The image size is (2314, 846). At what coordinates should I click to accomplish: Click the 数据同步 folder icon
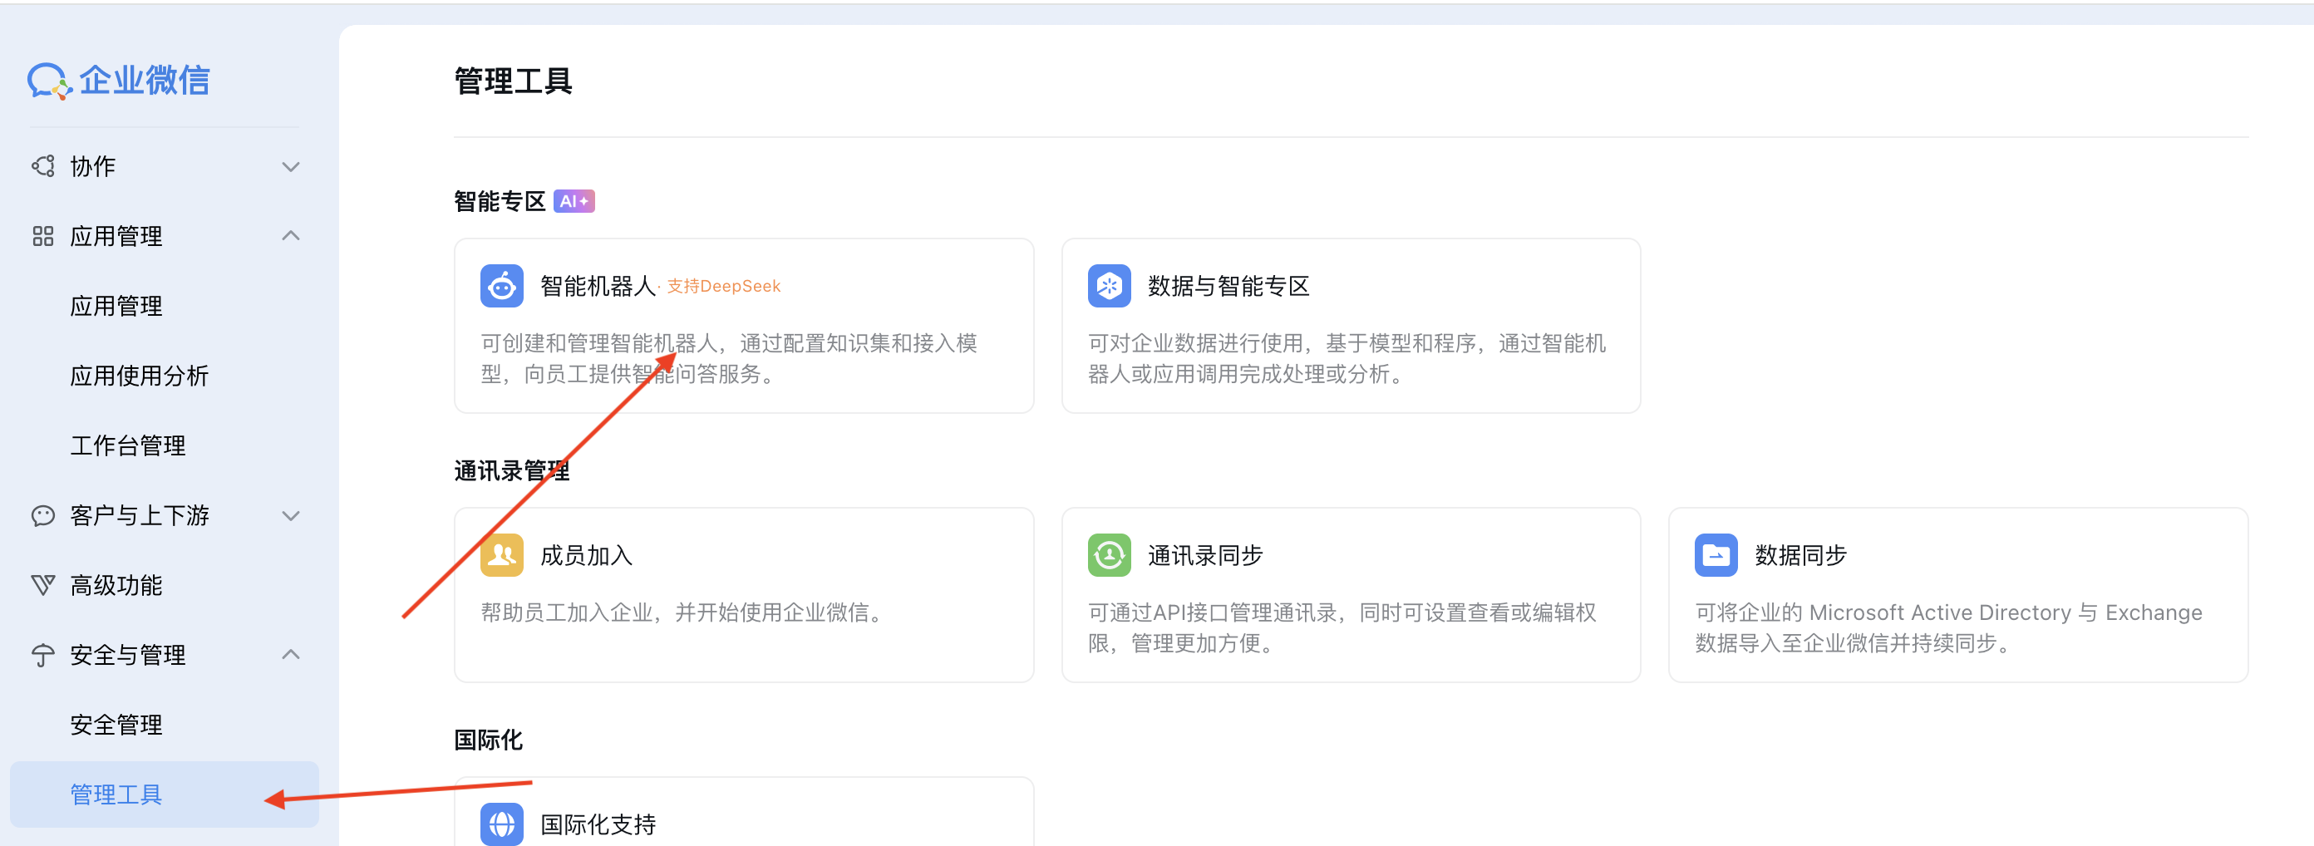click(1716, 554)
